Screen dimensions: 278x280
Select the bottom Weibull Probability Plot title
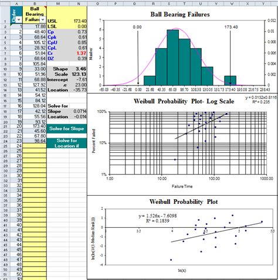(x=184, y=202)
